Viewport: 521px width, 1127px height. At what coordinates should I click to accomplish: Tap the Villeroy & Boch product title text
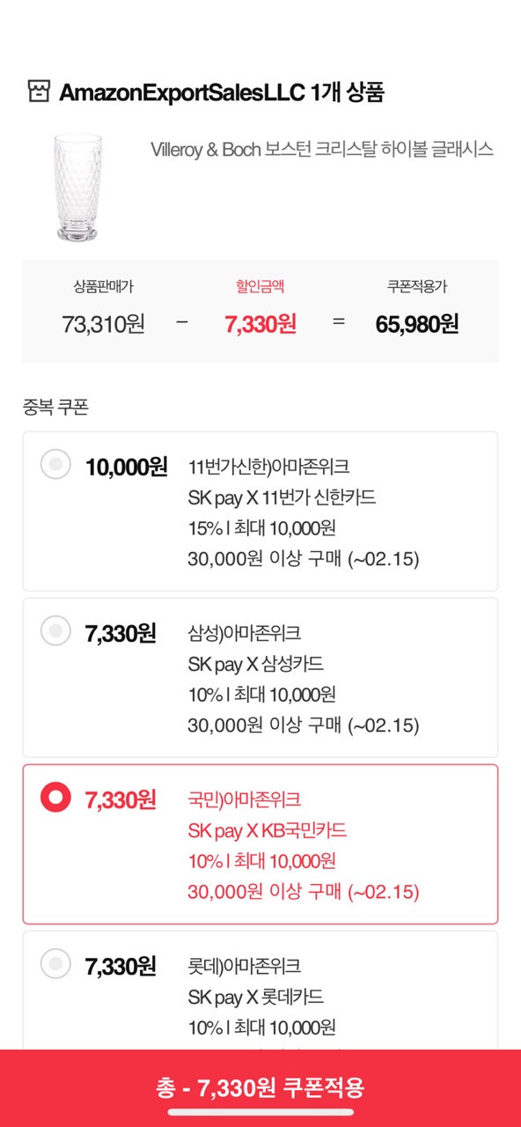click(x=322, y=150)
